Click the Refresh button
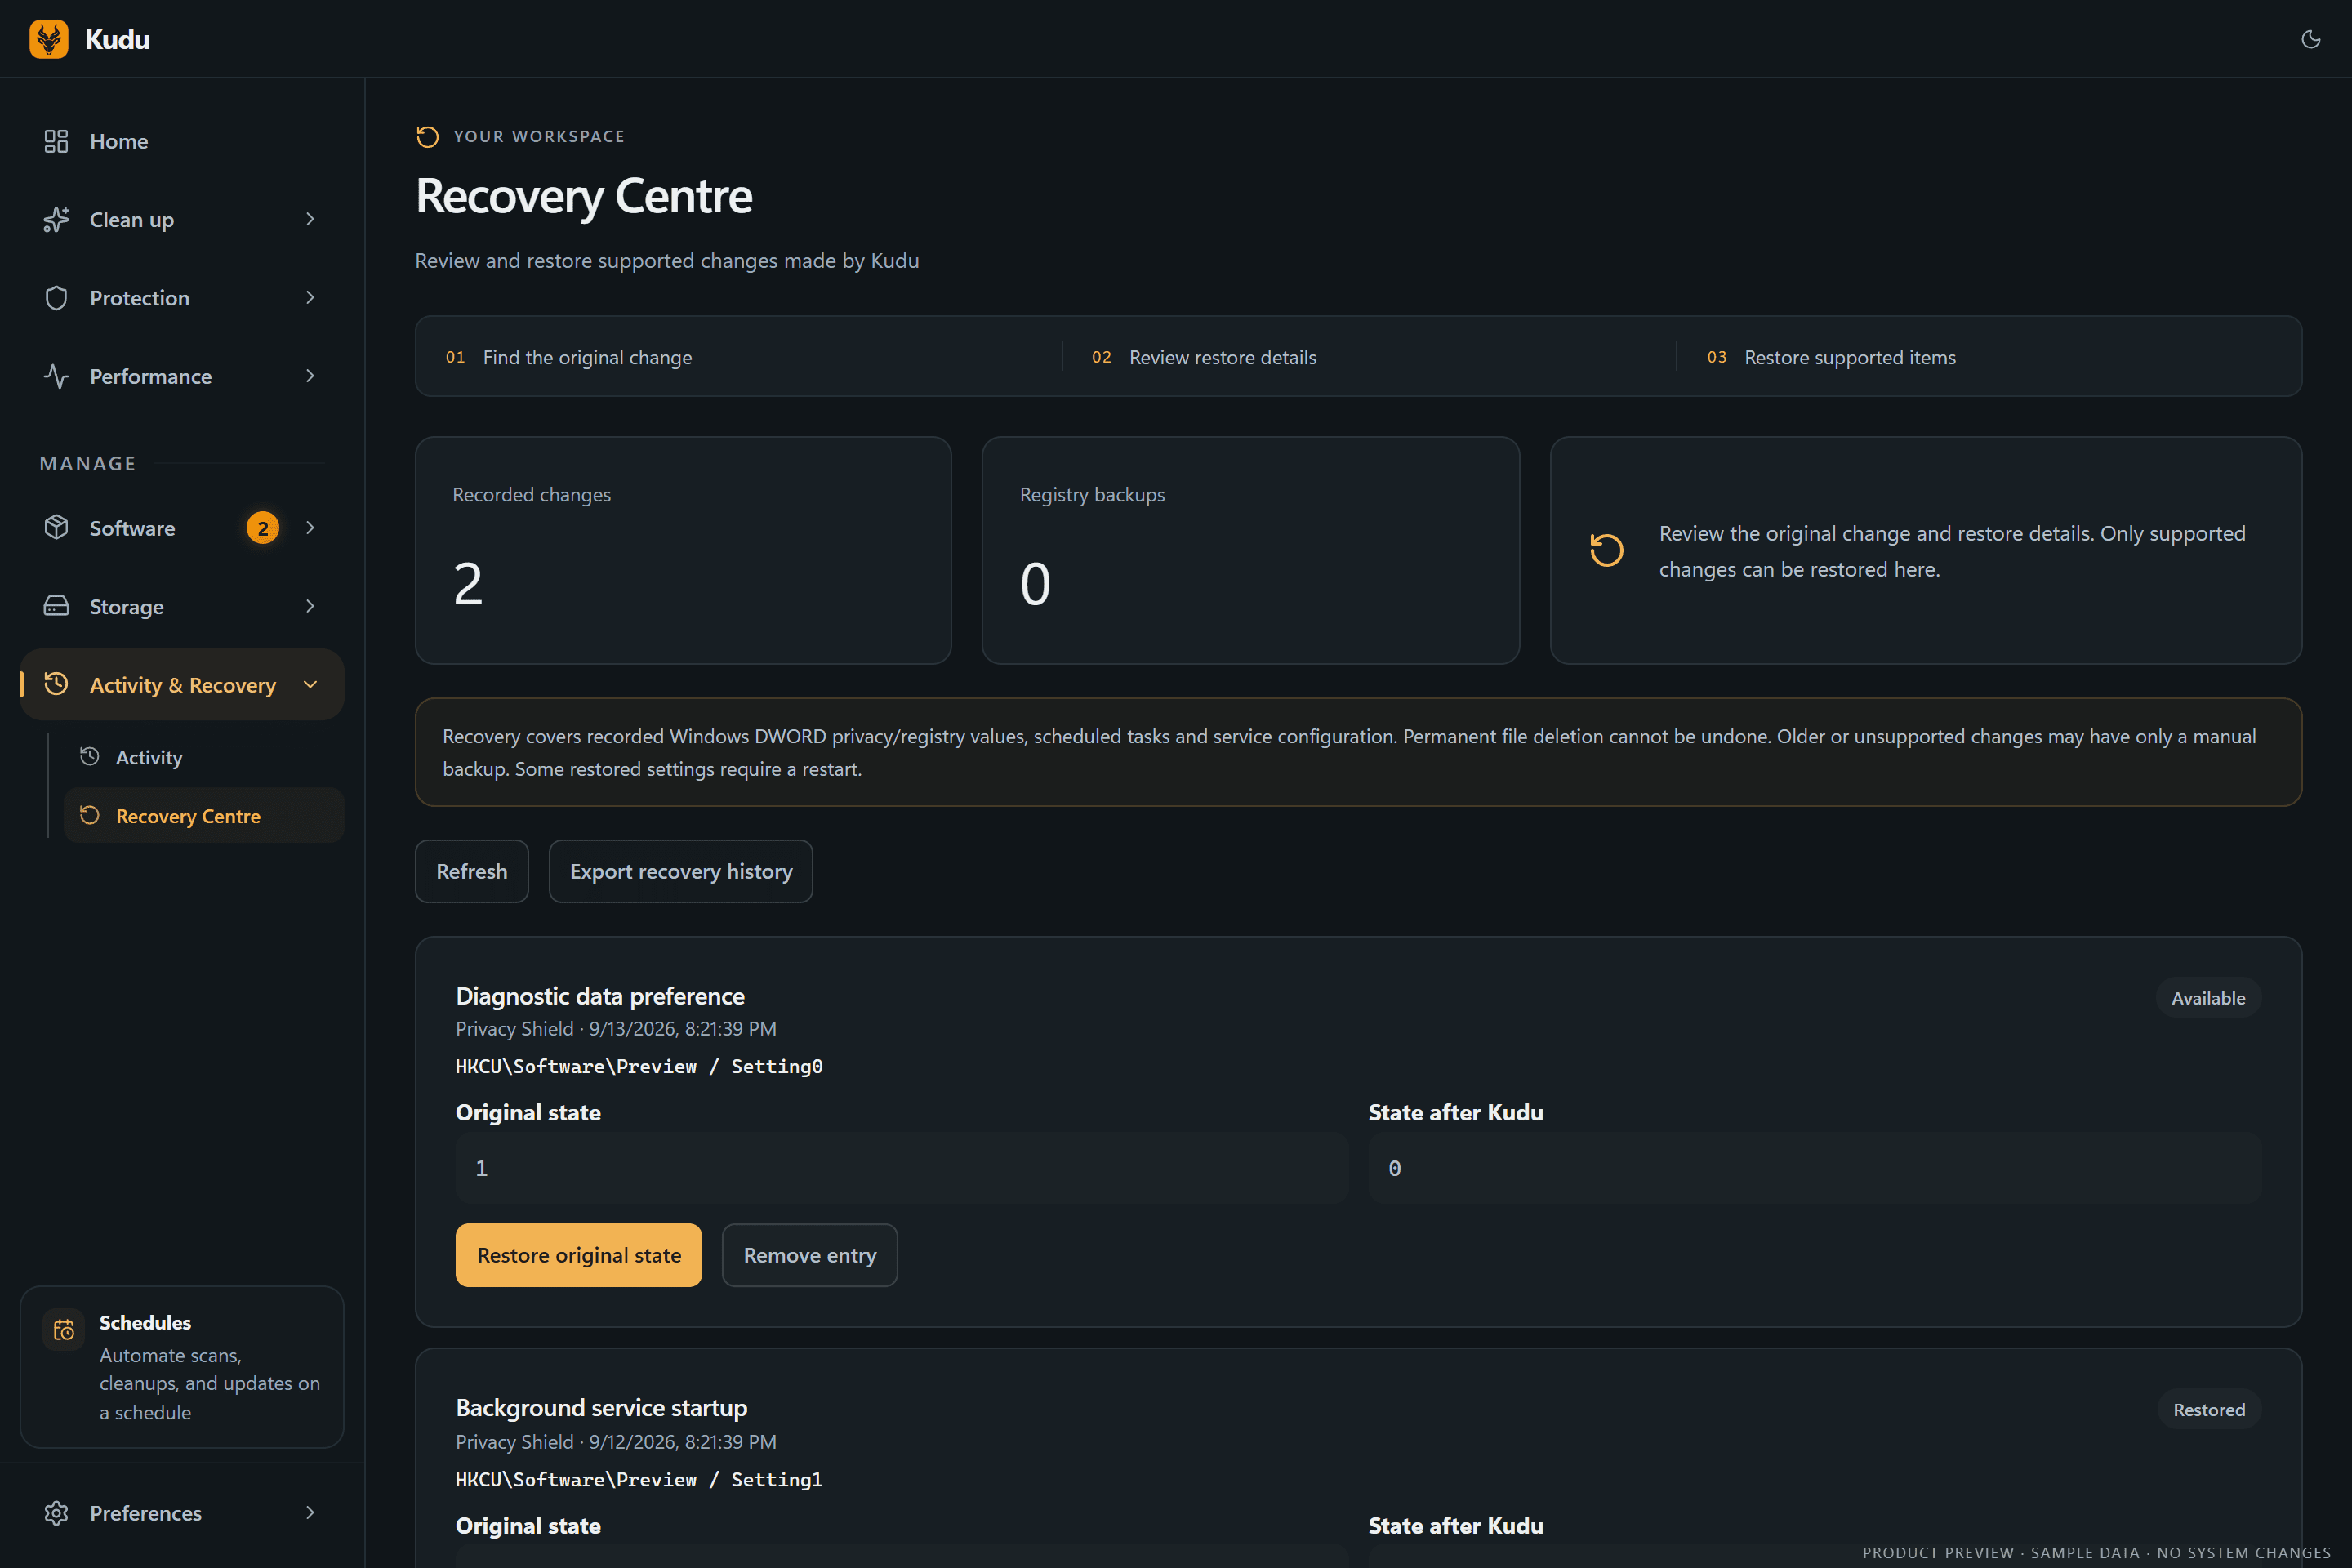Viewport: 2352px width, 1568px height. point(472,871)
